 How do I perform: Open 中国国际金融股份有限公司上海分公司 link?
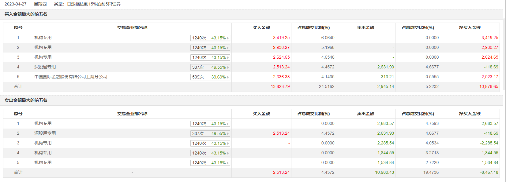(x=71, y=77)
